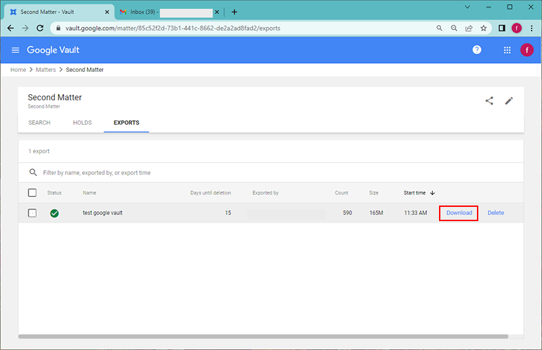Open the Google account avatar in Vault header
This screenshot has width=542, height=350.
tap(527, 50)
